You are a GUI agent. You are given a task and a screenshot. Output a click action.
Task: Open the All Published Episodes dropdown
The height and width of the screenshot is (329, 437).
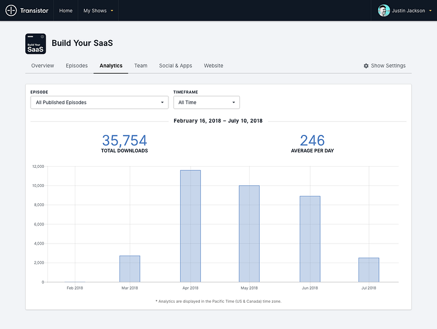(99, 103)
